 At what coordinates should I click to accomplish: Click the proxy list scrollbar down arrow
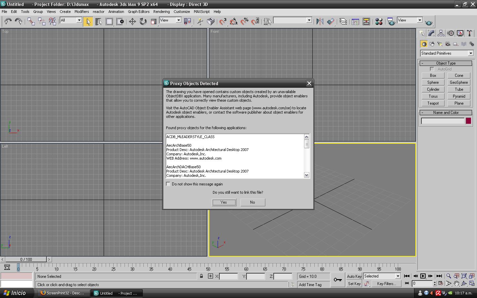click(306, 175)
